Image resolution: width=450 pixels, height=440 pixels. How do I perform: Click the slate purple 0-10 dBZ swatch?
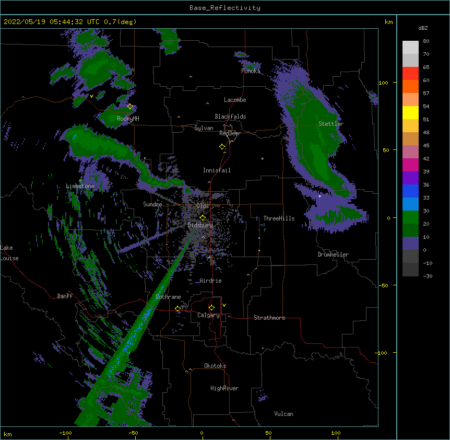(x=410, y=244)
